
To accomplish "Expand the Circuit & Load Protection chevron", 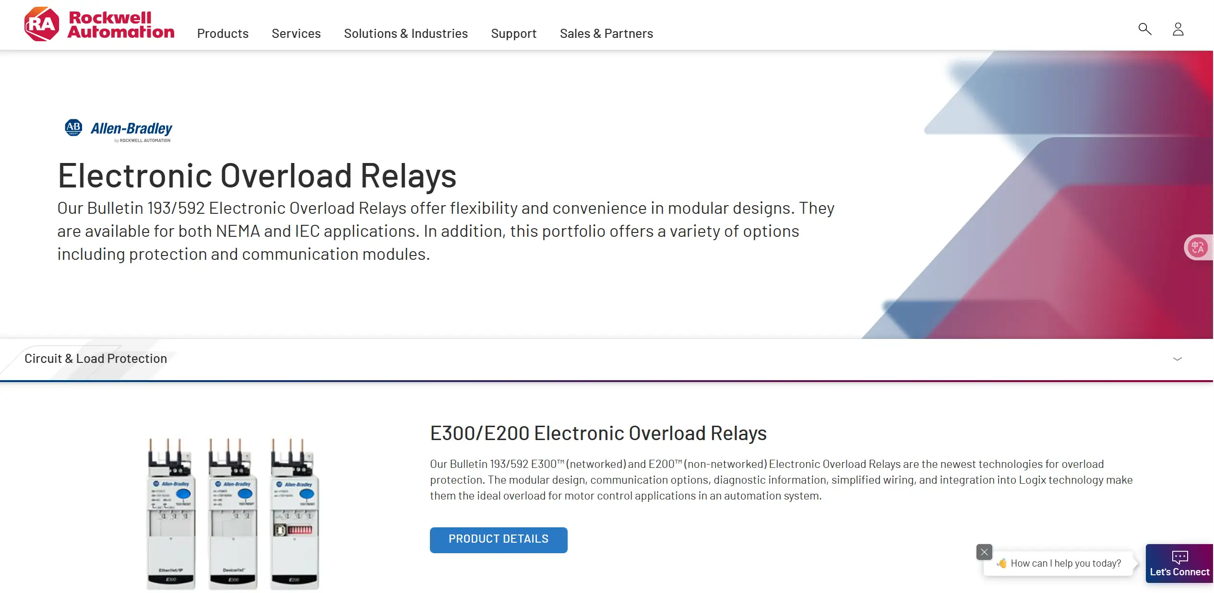I will [x=1178, y=359].
